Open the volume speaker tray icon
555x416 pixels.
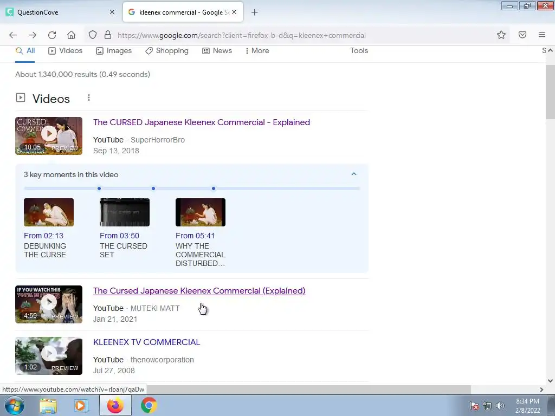500,406
